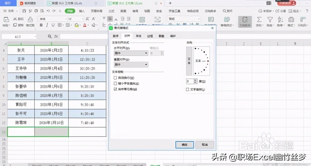
Task: Select the Format Painter brush icon
Action: pos(30,20)
